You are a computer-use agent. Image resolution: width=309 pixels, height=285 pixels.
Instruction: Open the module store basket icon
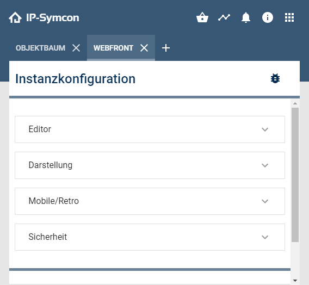tap(202, 17)
